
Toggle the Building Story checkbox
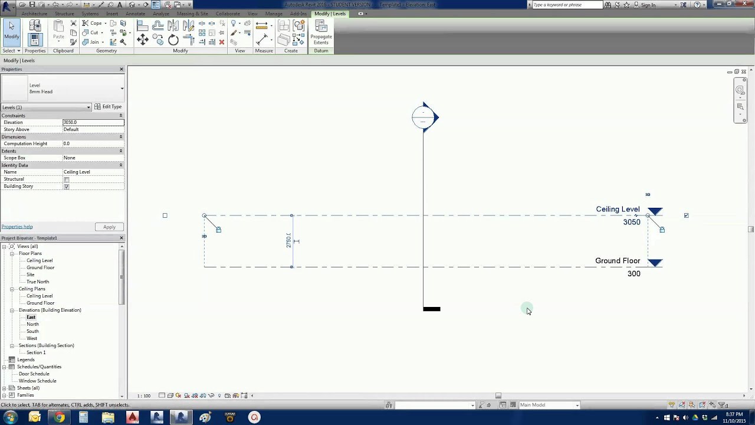click(66, 187)
